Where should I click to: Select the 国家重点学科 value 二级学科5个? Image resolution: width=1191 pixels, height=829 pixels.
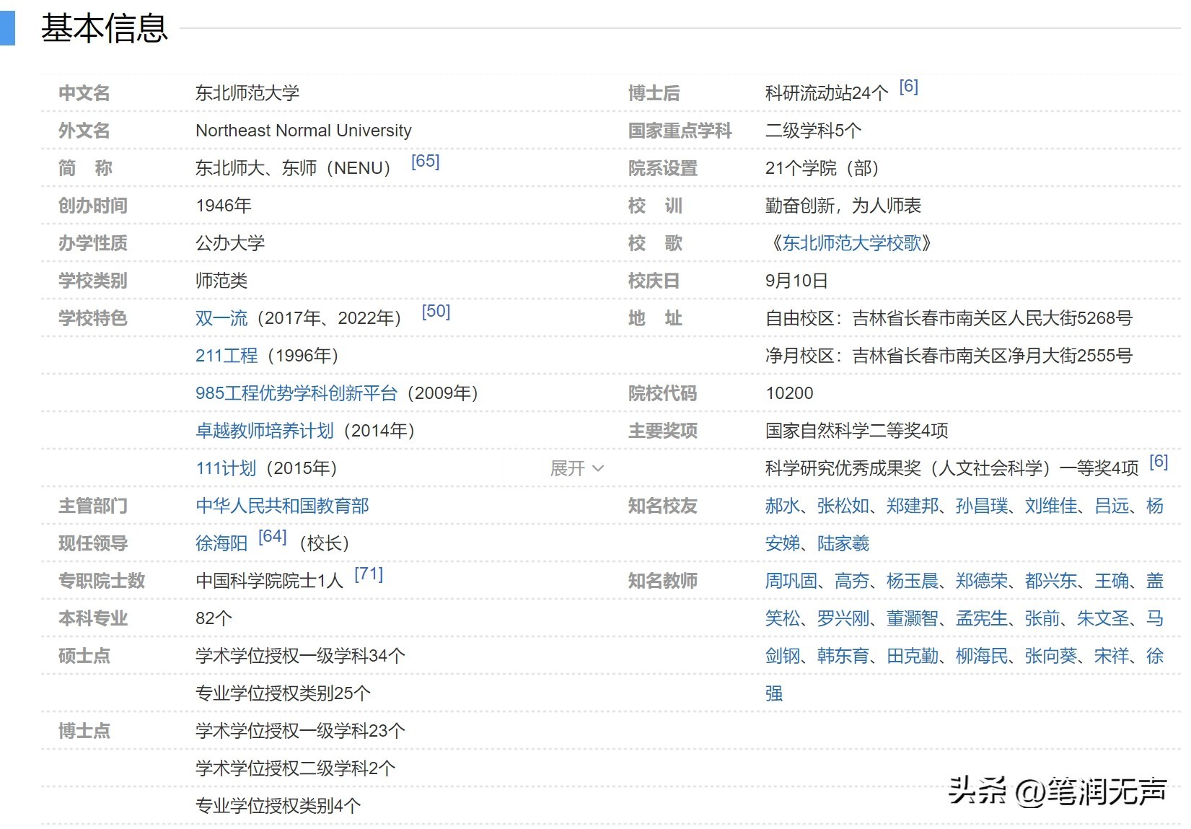pos(813,131)
